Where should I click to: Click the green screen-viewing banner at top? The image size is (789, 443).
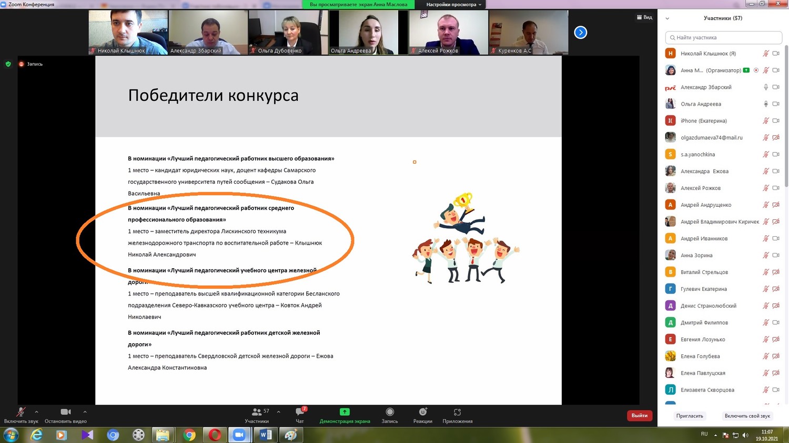358,4
